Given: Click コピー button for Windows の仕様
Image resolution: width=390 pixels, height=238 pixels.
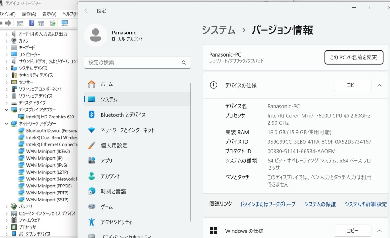Looking at the screenshot, I should (x=352, y=231).
